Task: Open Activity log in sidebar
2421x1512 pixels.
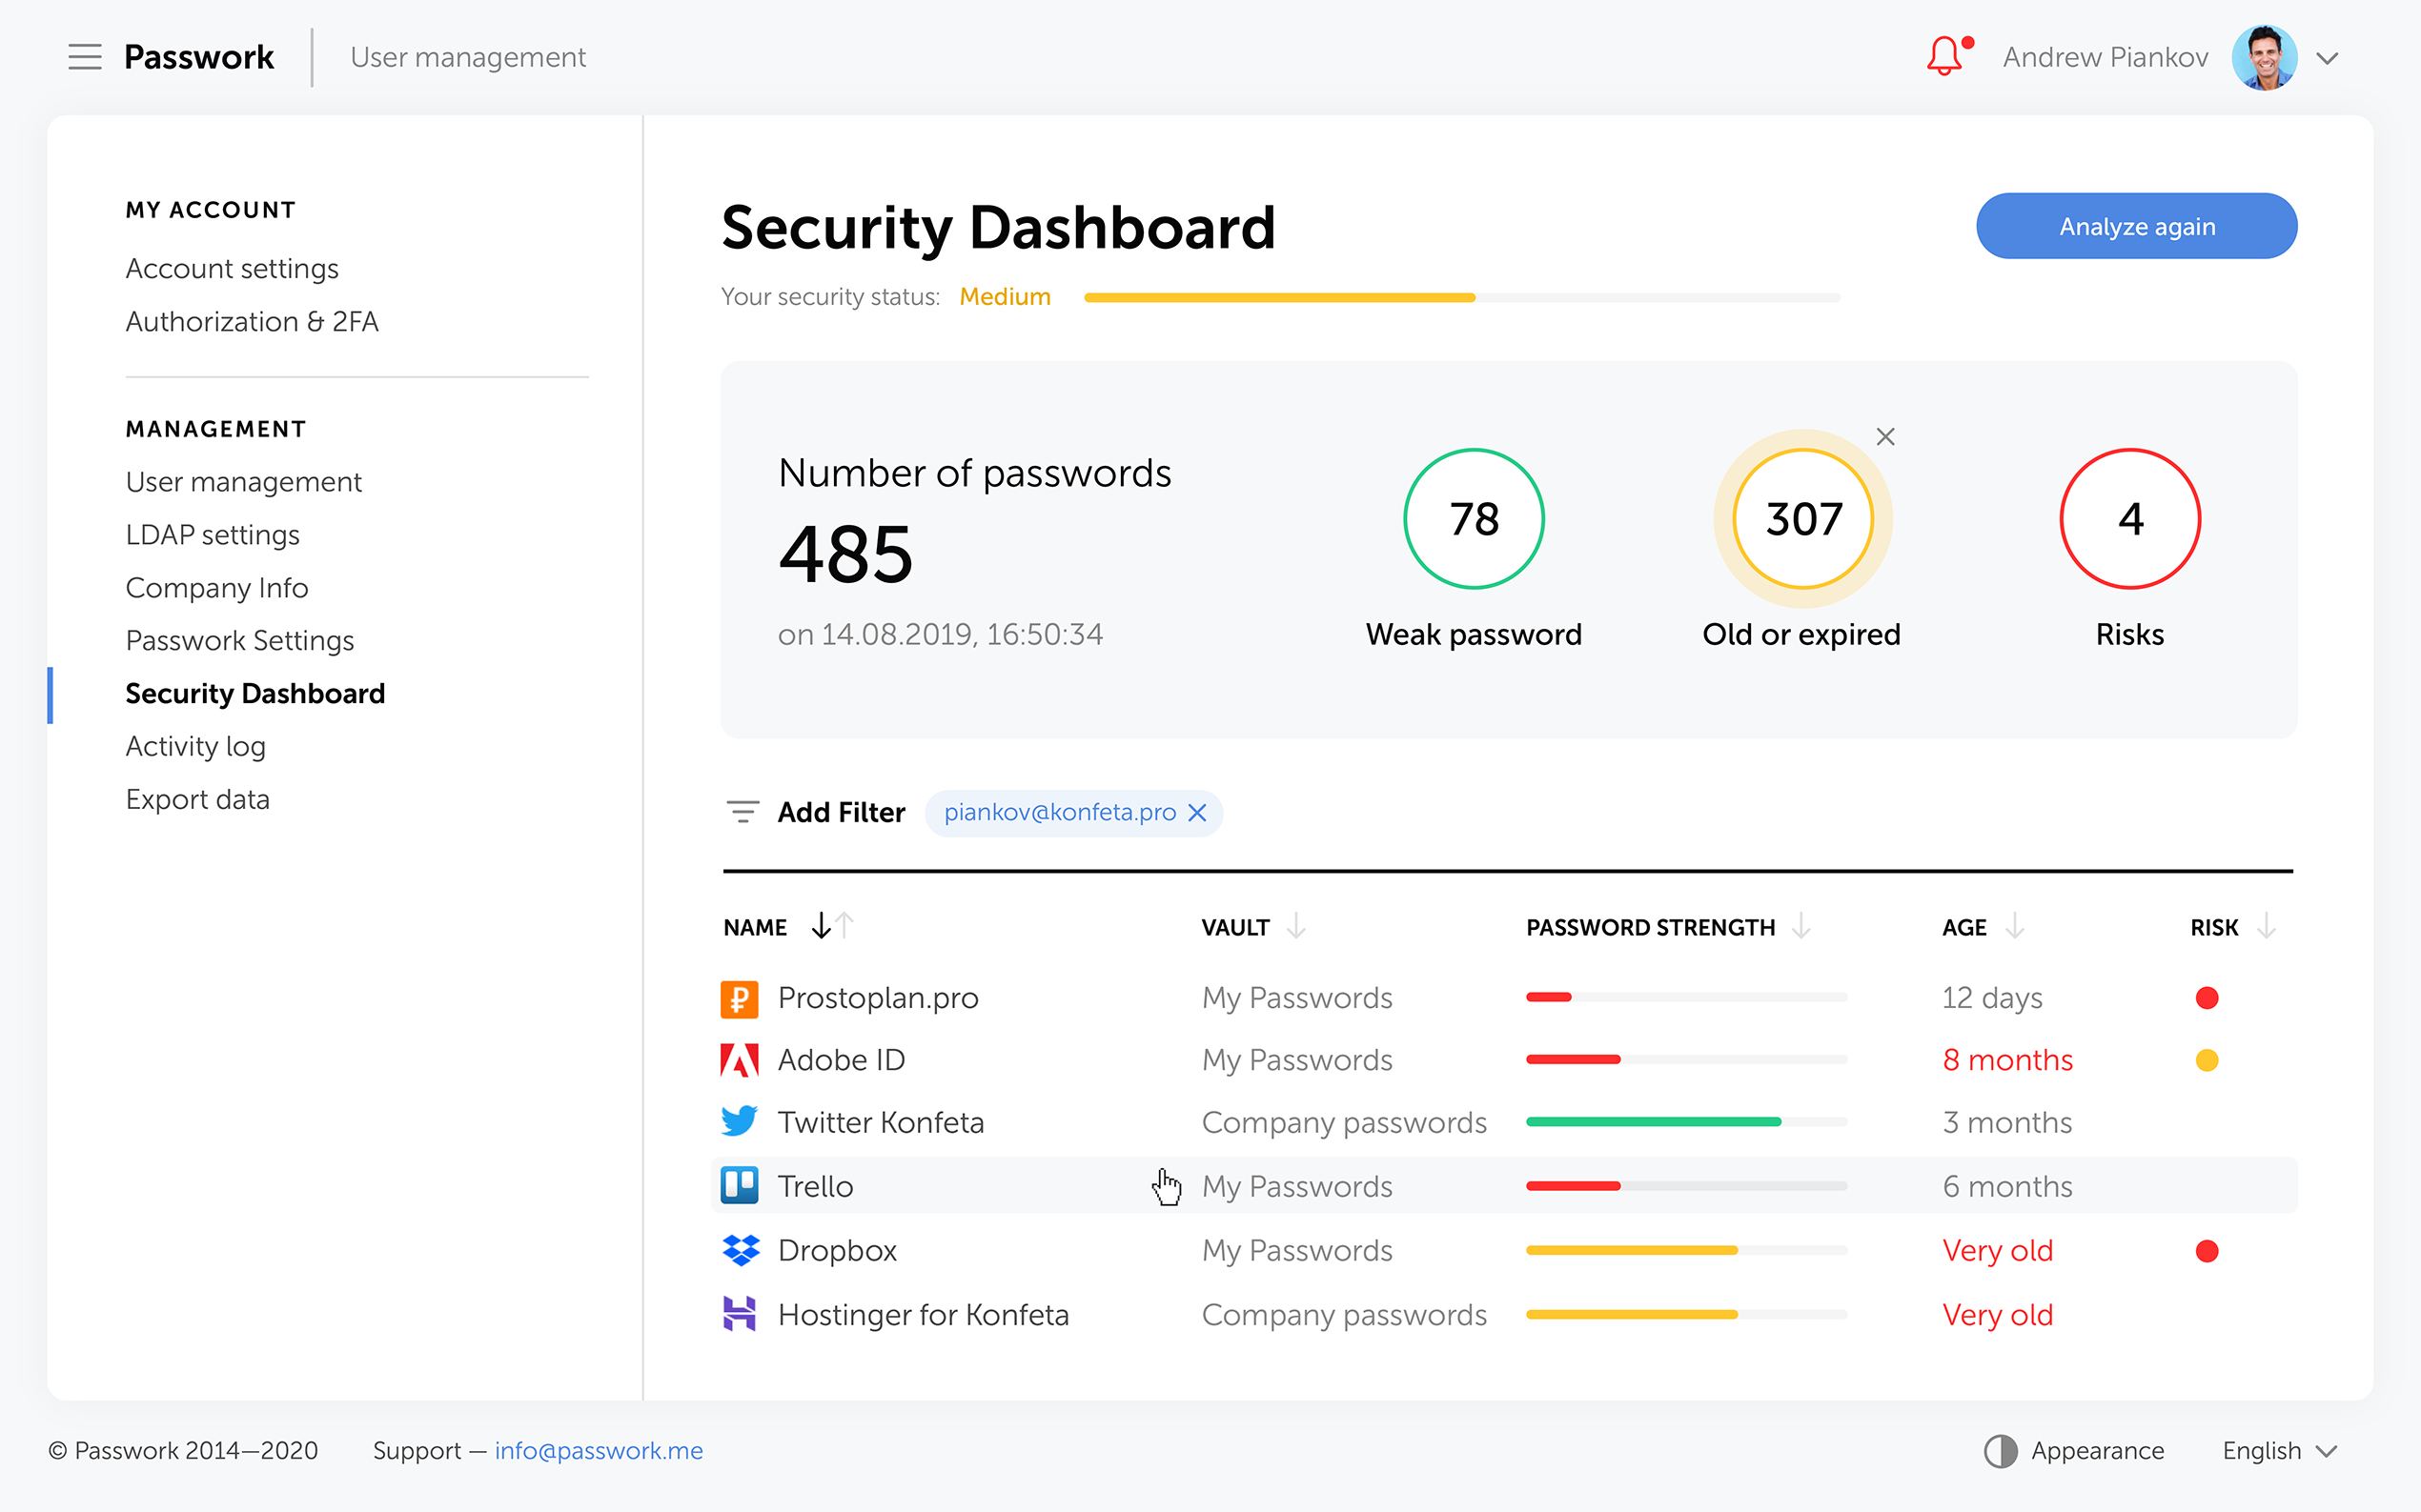Action: pyautogui.click(x=195, y=746)
